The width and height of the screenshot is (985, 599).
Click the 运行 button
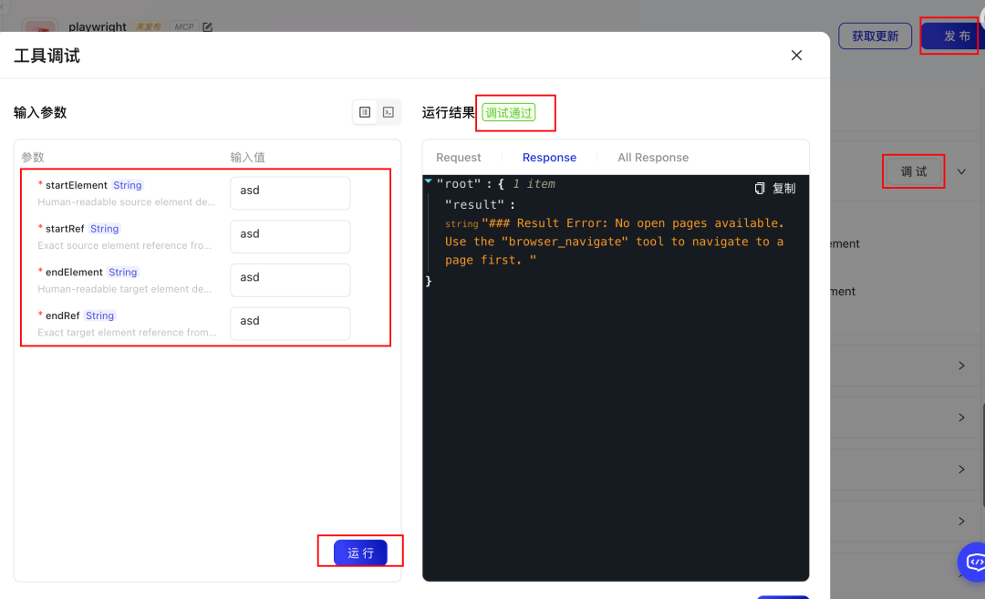tap(360, 553)
